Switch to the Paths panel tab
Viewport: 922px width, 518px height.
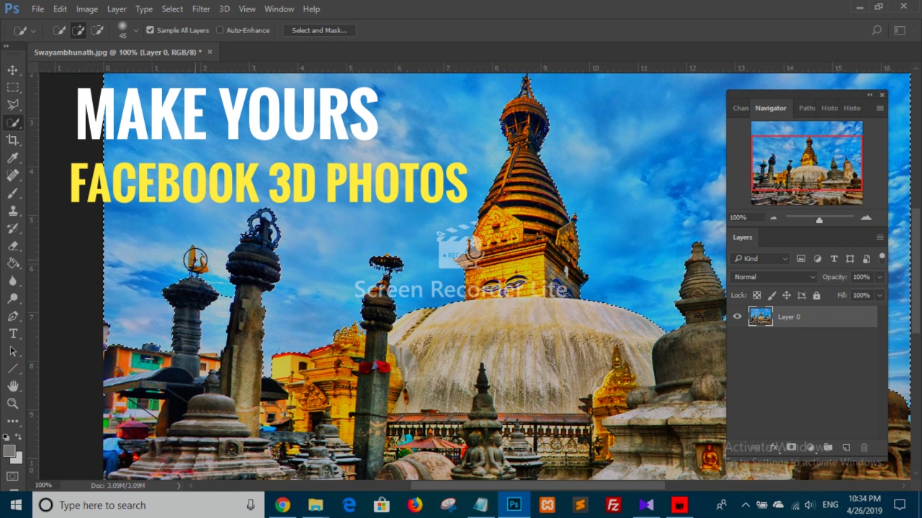point(807,108)
